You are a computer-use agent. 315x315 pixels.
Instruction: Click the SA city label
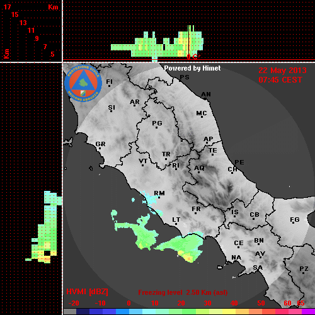click(x=258, y=268)
